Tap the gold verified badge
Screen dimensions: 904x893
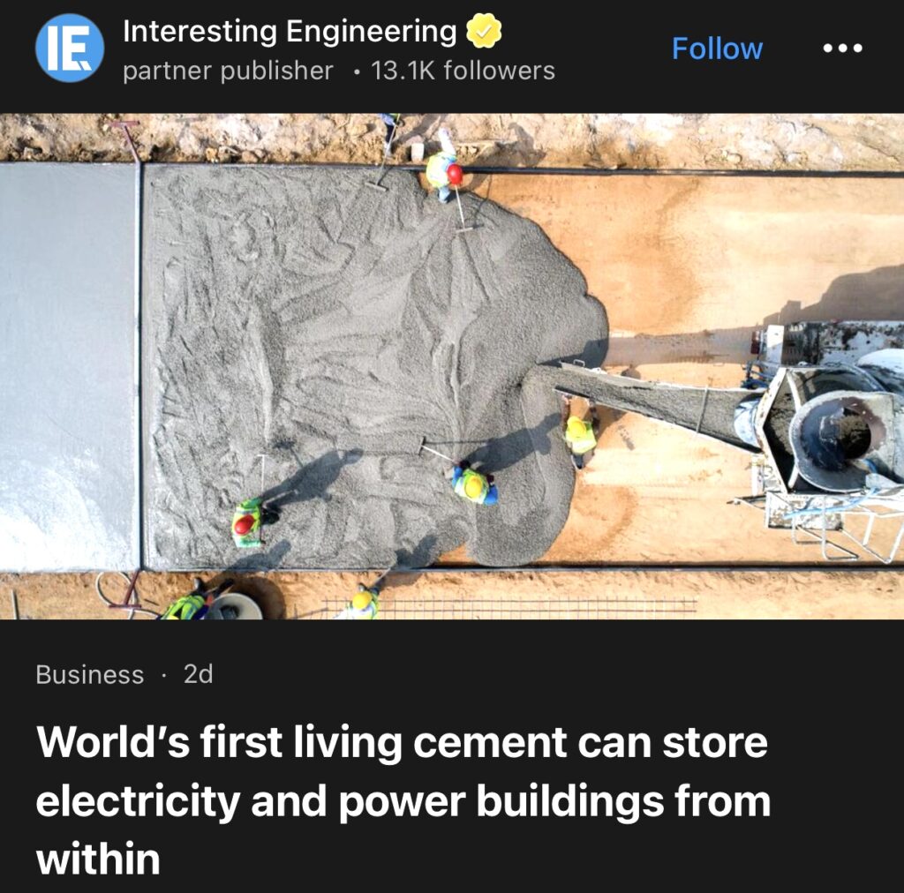coord(483,31)
